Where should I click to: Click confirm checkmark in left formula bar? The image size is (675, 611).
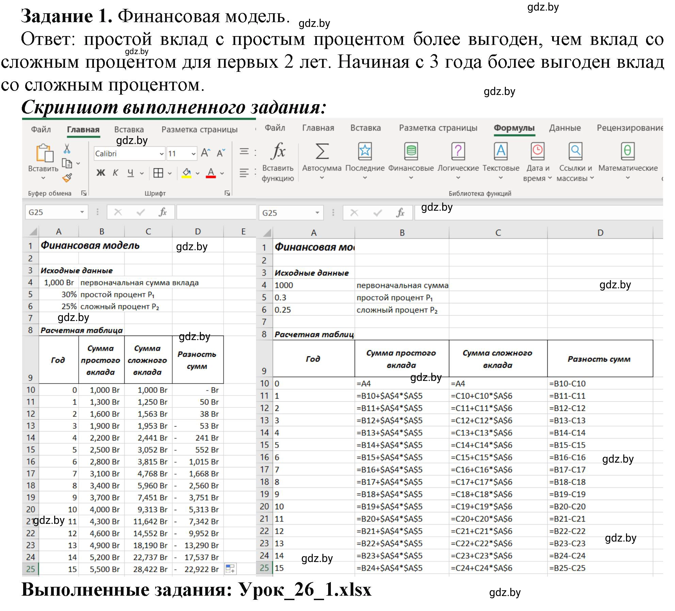point(141,212)
